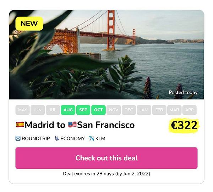Choose the MAY month chip

click(23, 110)
